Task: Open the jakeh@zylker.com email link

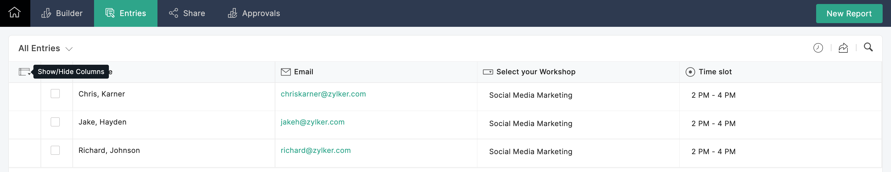Action: (x=312, y=122)
